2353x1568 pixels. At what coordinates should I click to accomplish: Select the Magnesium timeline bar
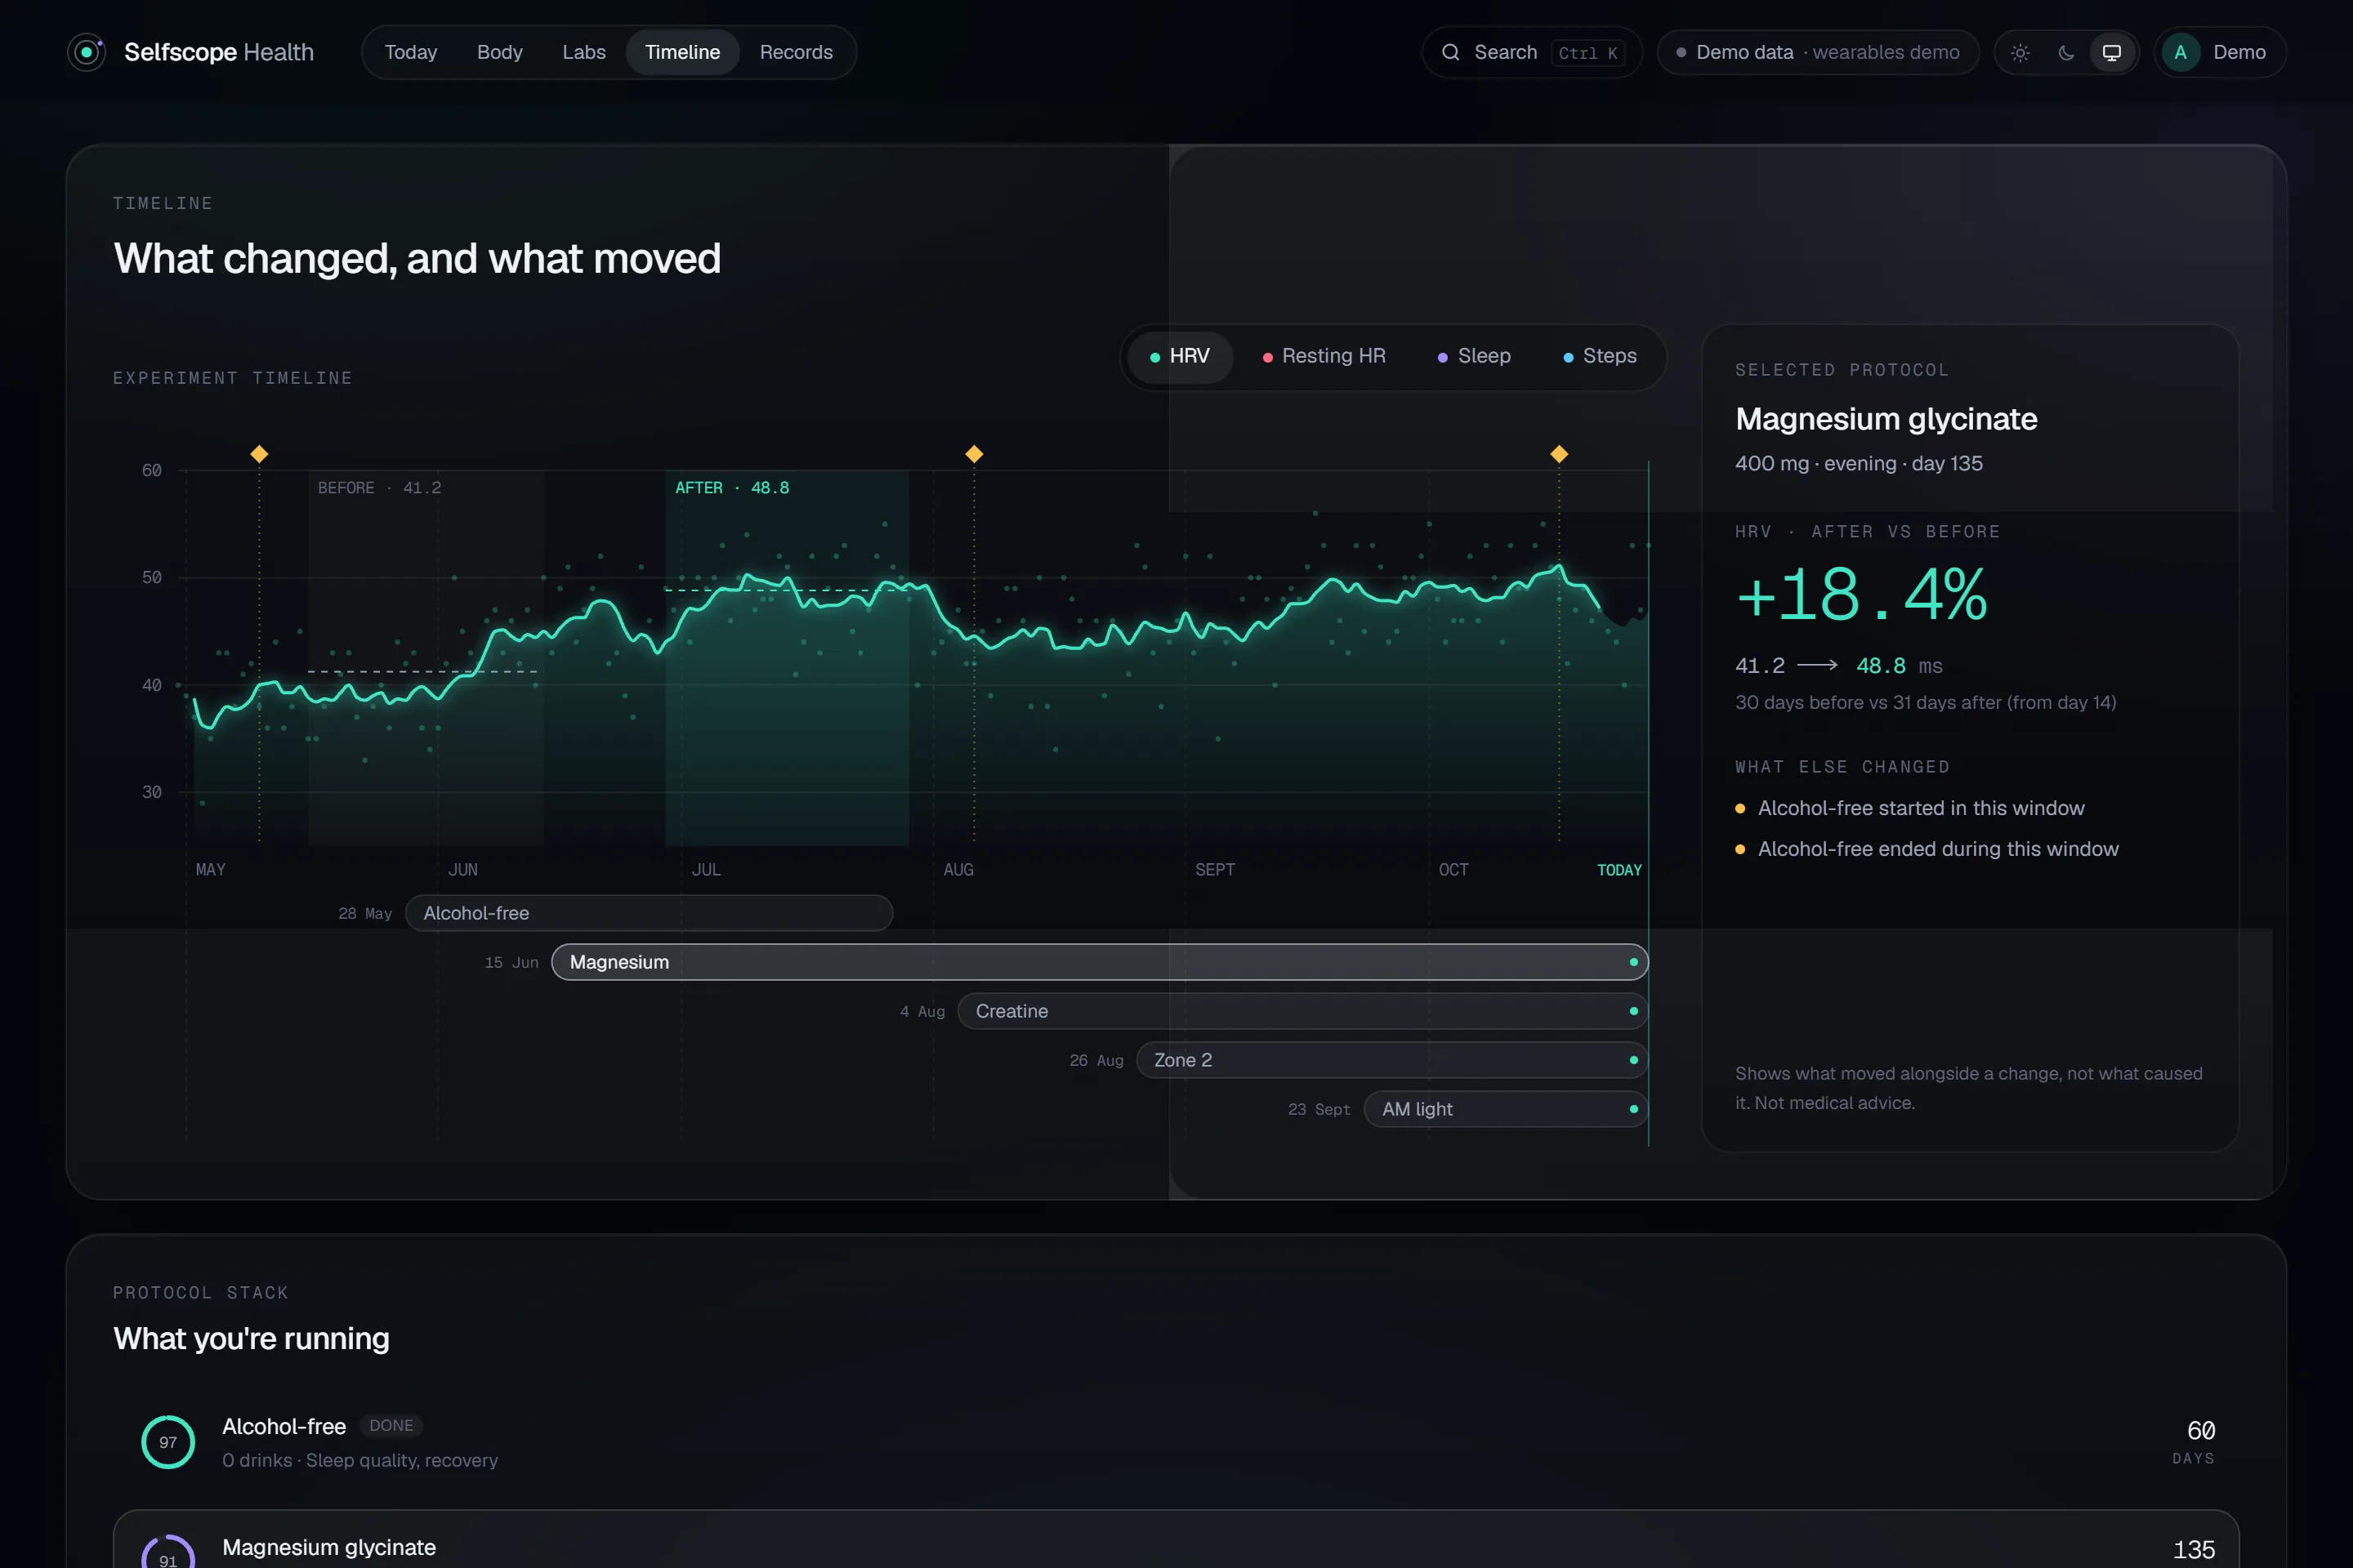pos(1100,962)
